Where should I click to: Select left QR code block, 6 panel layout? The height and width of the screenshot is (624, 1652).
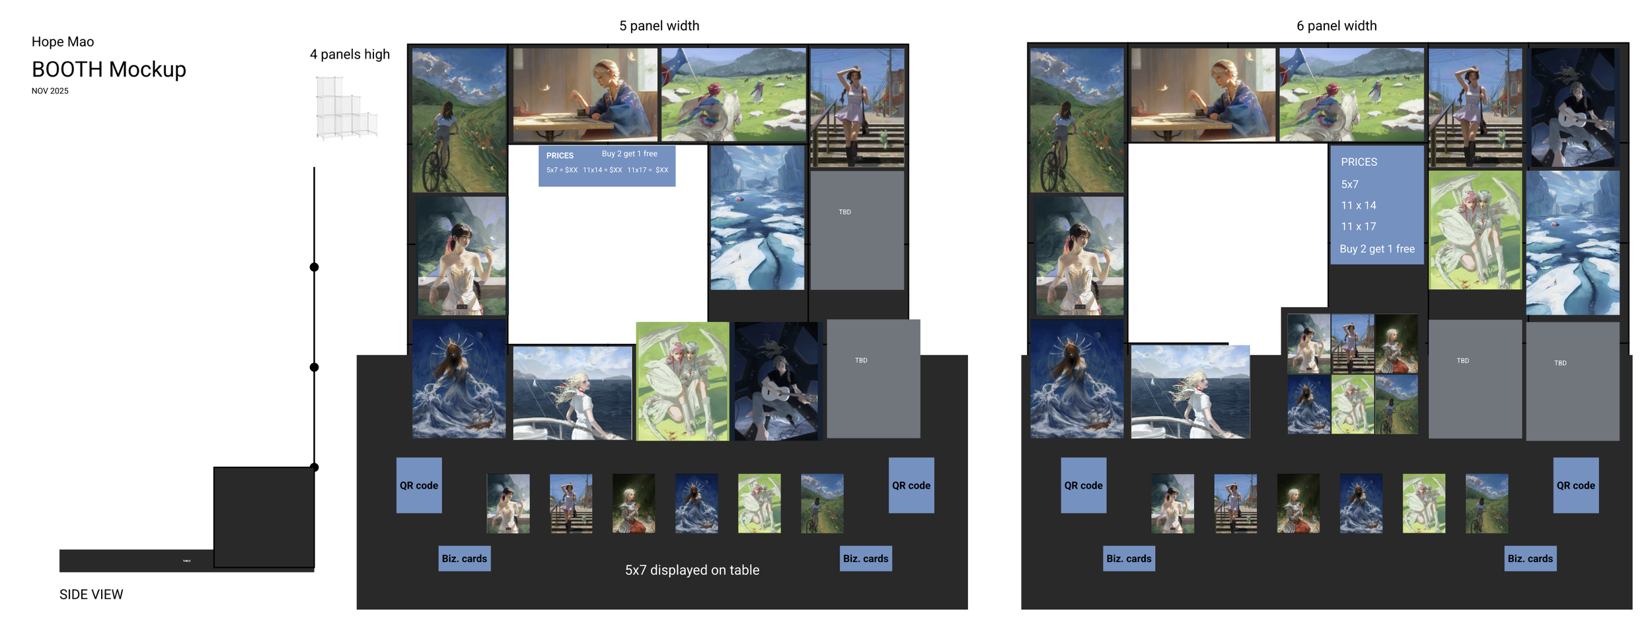pos(1084,485)
